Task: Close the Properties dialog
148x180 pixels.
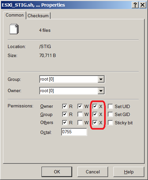Action: click(x=143, y=5)
